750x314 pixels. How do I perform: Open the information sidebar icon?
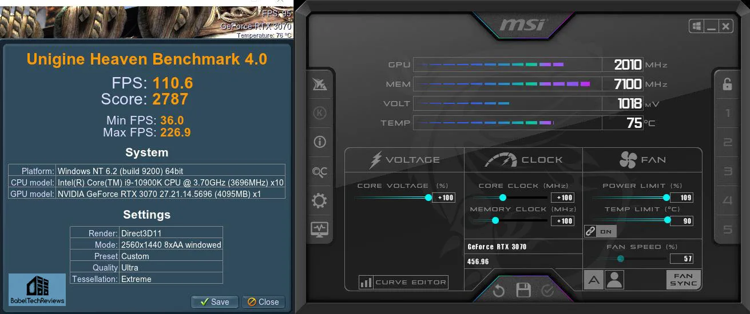point(319,142)
